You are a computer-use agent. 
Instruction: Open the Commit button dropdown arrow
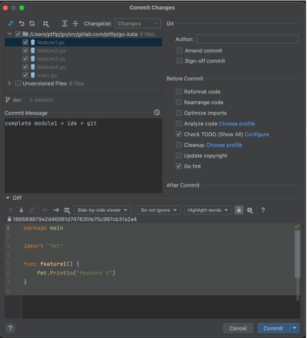295,328
